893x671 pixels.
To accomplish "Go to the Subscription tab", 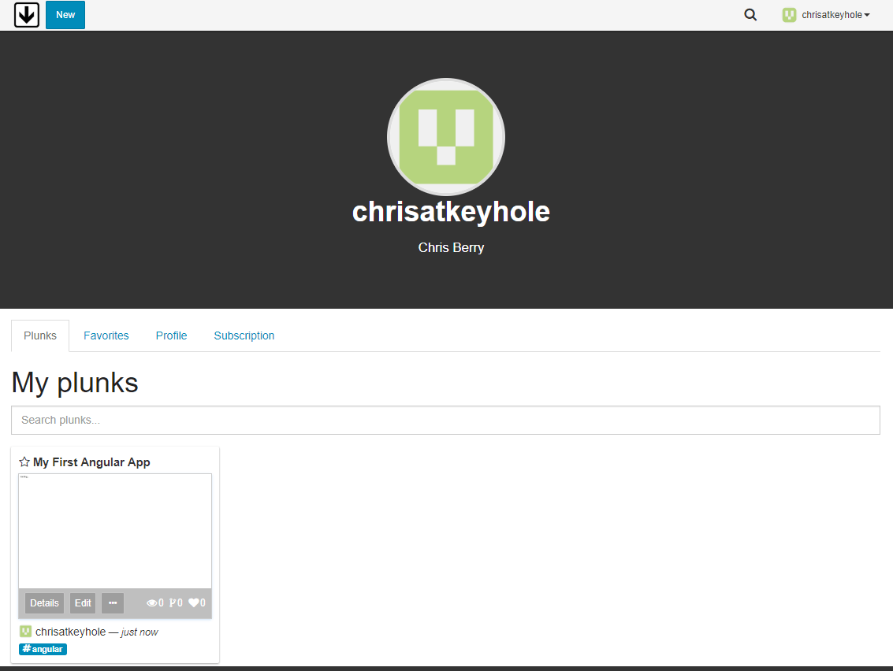I will [244, 335].
